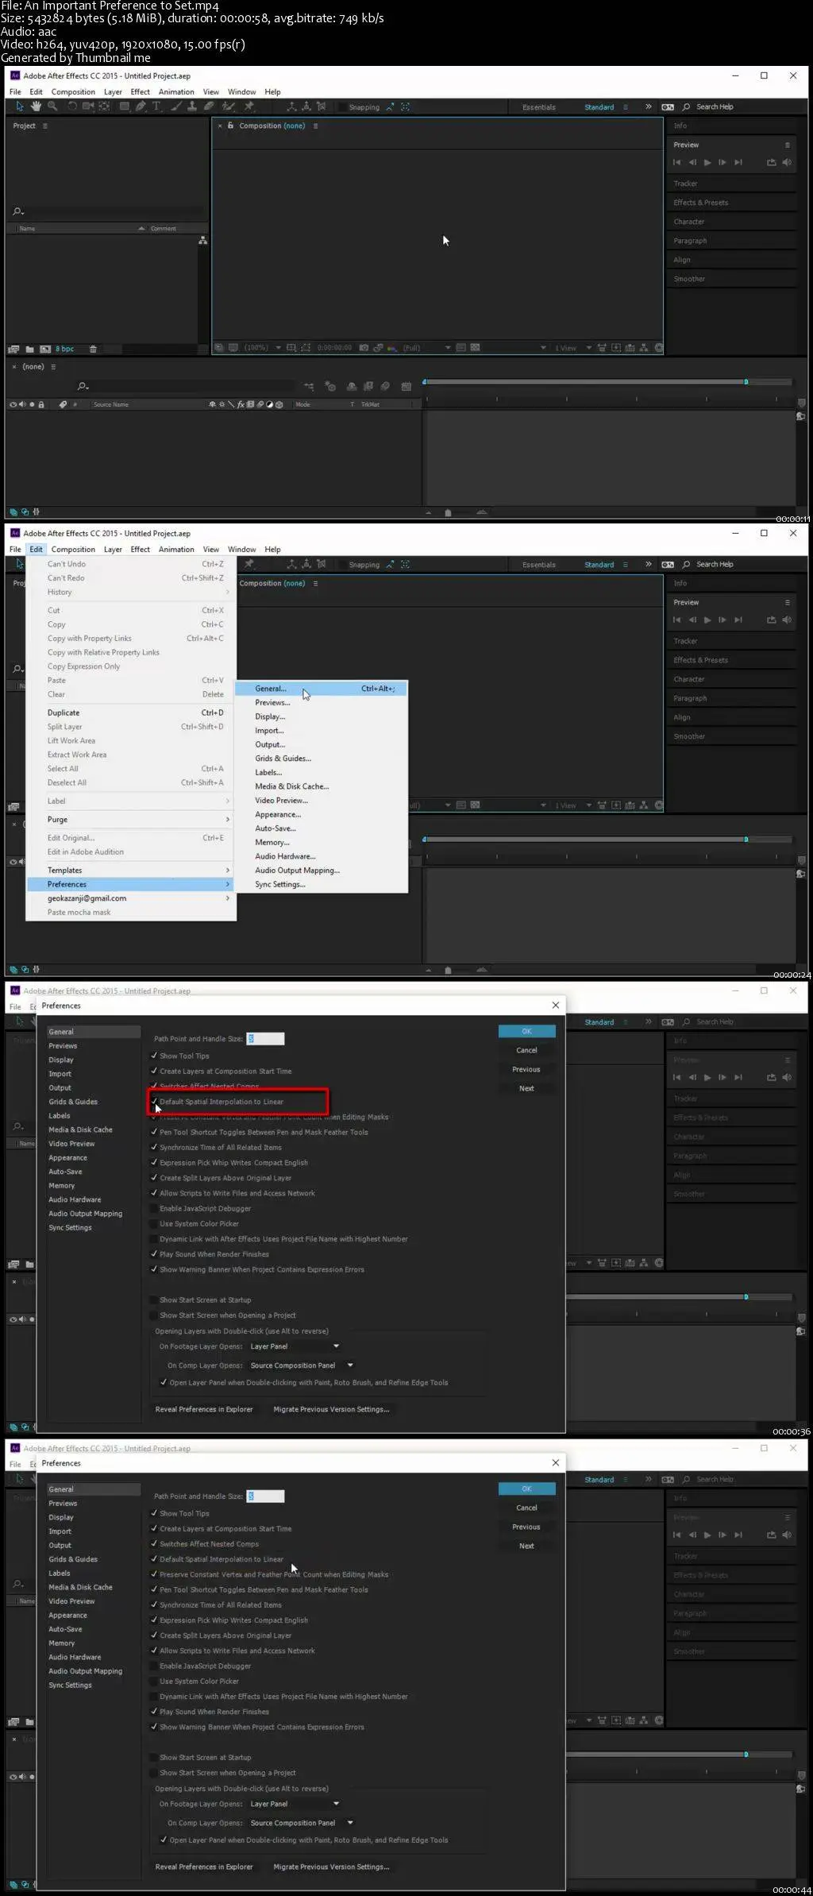
Task: Click the new composition icon beside 8 bpc
Action: click(45, 349)
